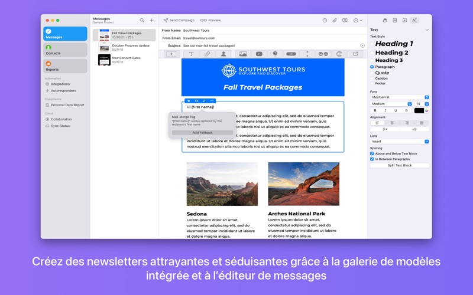Click the external share block icon
473x295 pixels.
(355, 54)
